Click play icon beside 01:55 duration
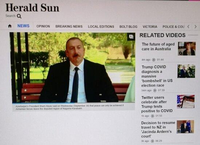Viewport: 200px width, 145px height. (153, 116)
